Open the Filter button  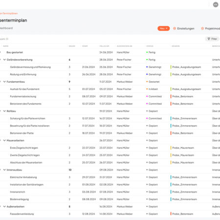click(212, 39)
